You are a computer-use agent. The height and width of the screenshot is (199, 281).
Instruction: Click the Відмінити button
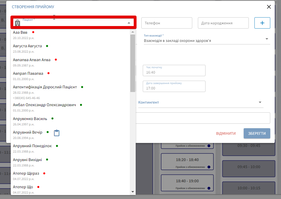tap(226, 133)
